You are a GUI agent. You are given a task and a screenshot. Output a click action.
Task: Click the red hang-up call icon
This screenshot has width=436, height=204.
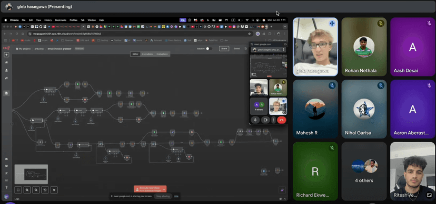coord(282,120)
